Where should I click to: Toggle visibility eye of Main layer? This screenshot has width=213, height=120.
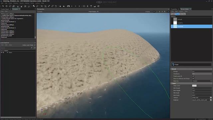2,52
